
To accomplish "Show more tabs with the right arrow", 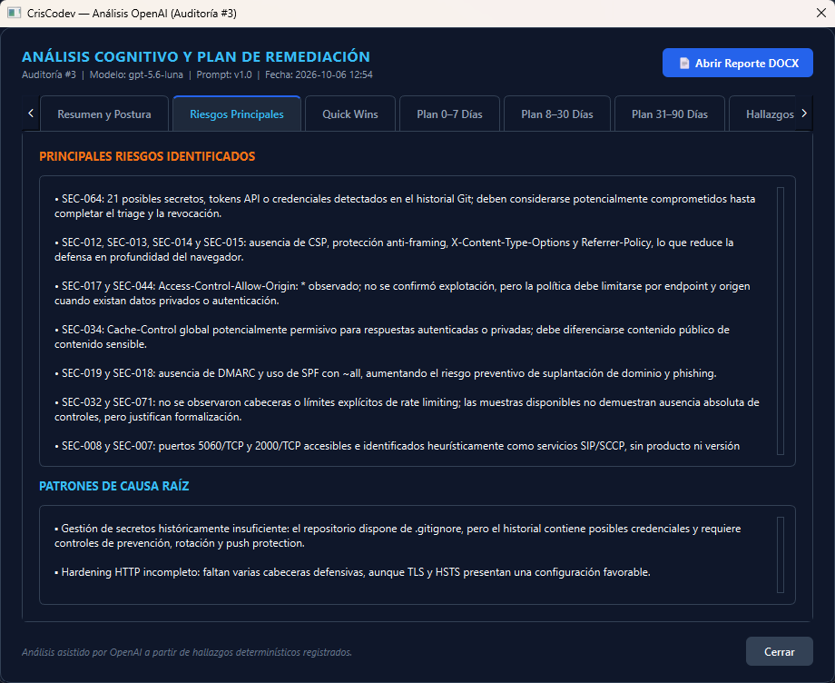I will pos(804,113).
